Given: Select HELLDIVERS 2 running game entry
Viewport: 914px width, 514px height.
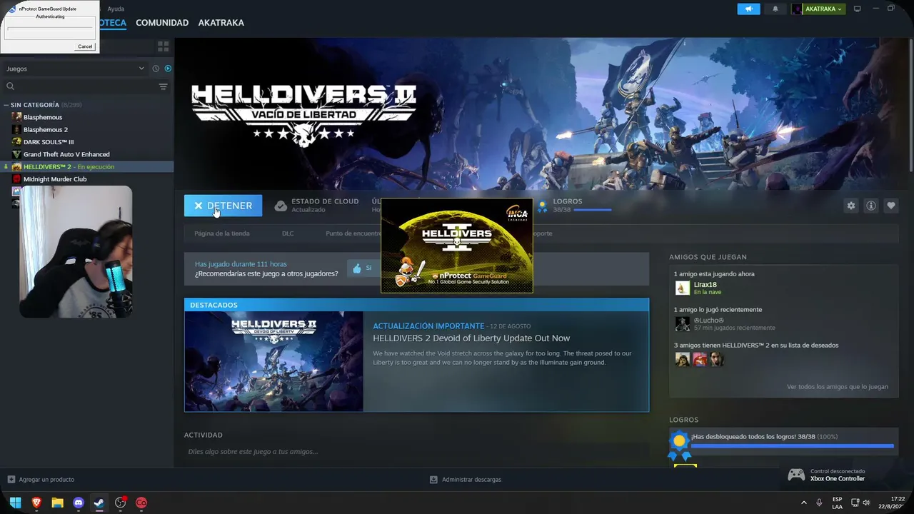Looking at the screenshot, I should coord(87,166).
